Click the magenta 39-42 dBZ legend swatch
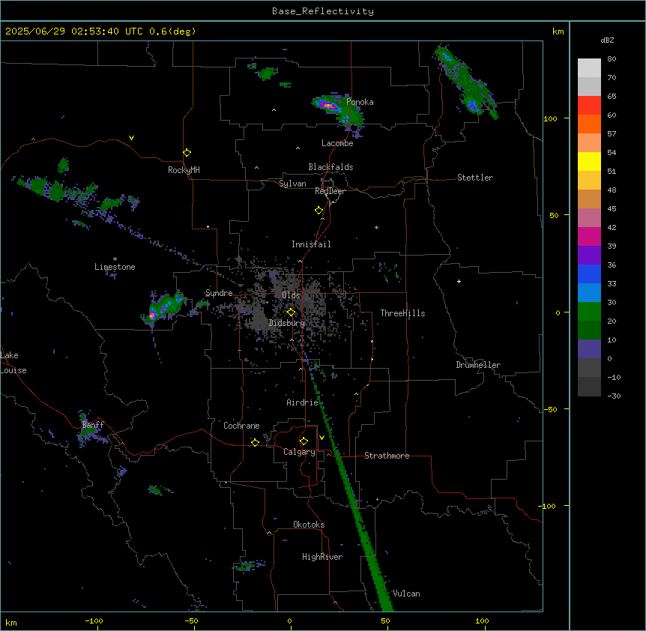Viewport: 646px width, 631px height. click(x=589, y=236)
